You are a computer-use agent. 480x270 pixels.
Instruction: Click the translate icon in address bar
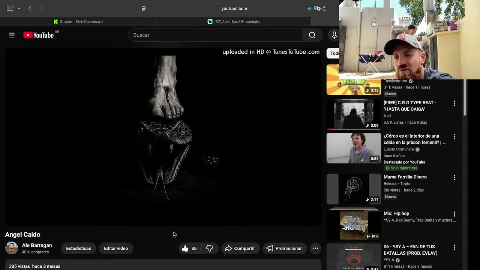click(317, 8)
